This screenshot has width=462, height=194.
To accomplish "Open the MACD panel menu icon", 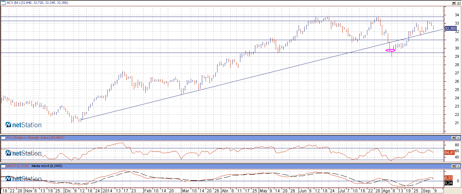I will point(3,166).
